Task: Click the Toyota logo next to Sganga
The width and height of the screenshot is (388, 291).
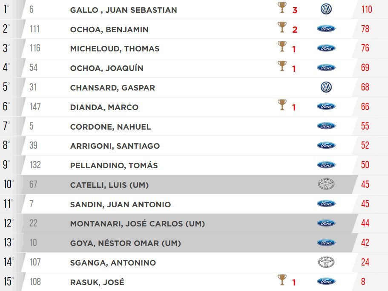Action: [x=326, y=262]
